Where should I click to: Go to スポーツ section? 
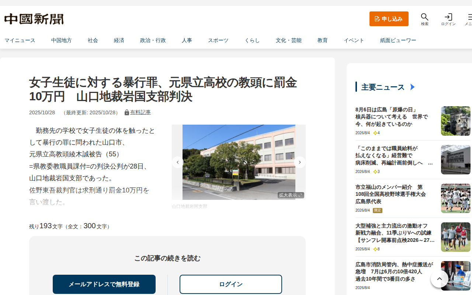[x=218, y=40]
